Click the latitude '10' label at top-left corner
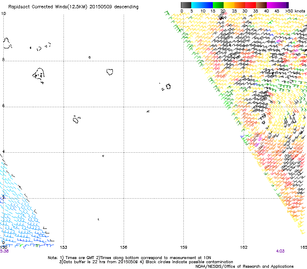The width and height of the screenshot is (307, 269). click(x=3, y=14)
